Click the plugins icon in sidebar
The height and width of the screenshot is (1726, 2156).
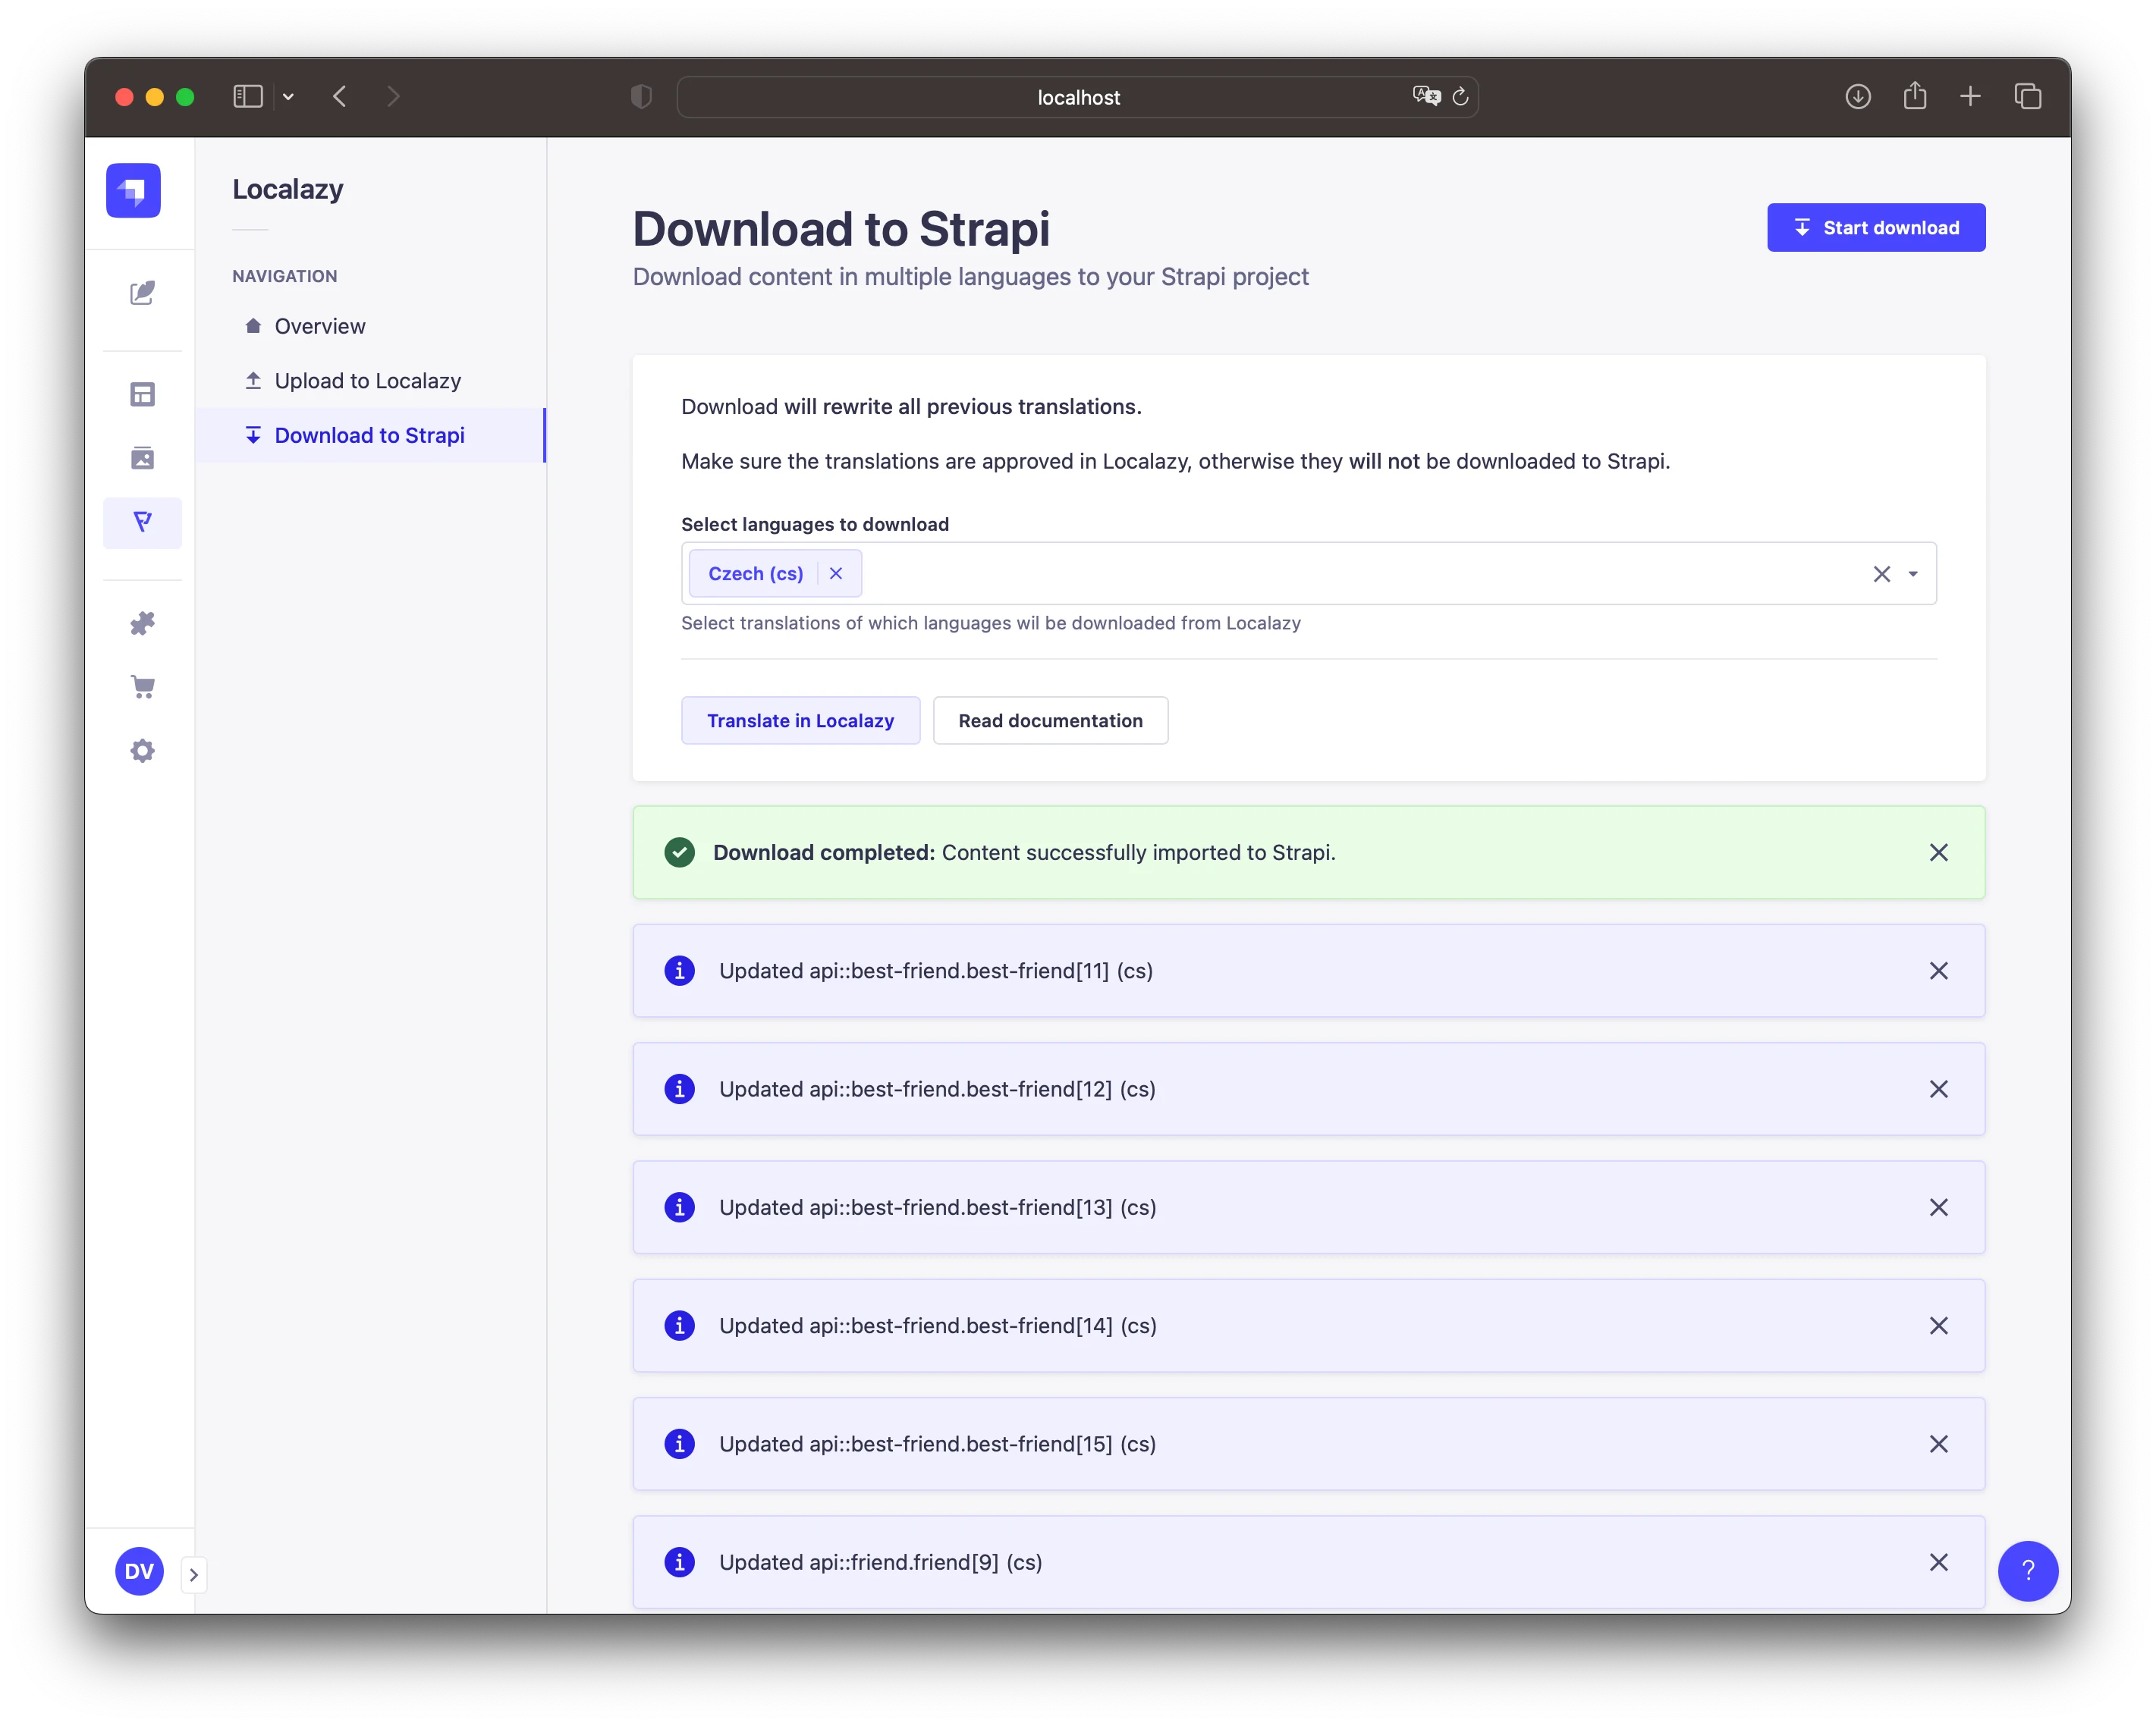pyautogui.click(x=143, y=623)
